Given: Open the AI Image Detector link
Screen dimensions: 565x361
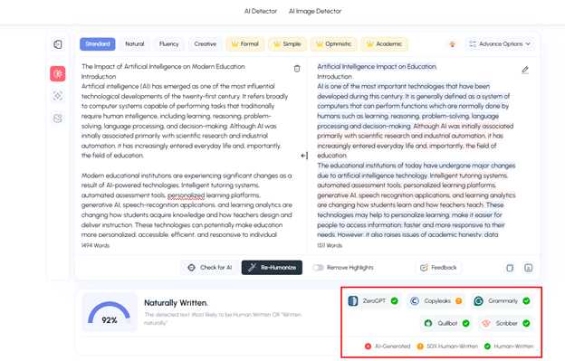Looking at the screenshot, I should pyautogui.click(x=315, y=11).
